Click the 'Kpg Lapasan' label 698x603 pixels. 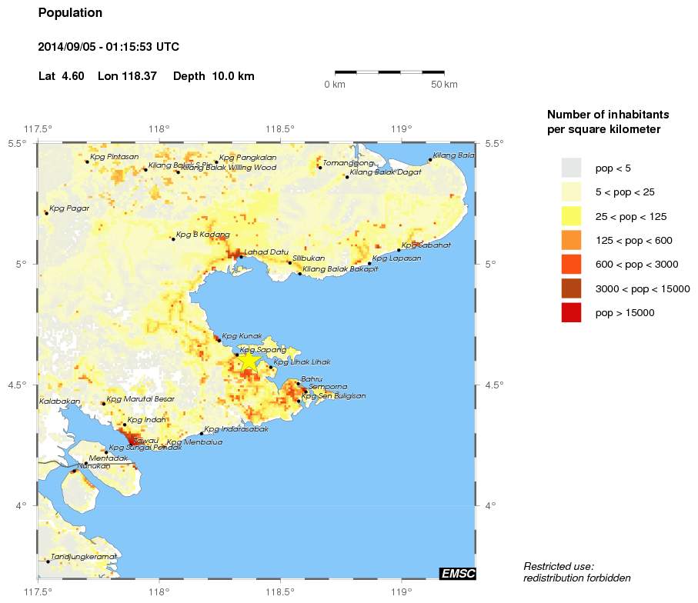pos(396,258)
